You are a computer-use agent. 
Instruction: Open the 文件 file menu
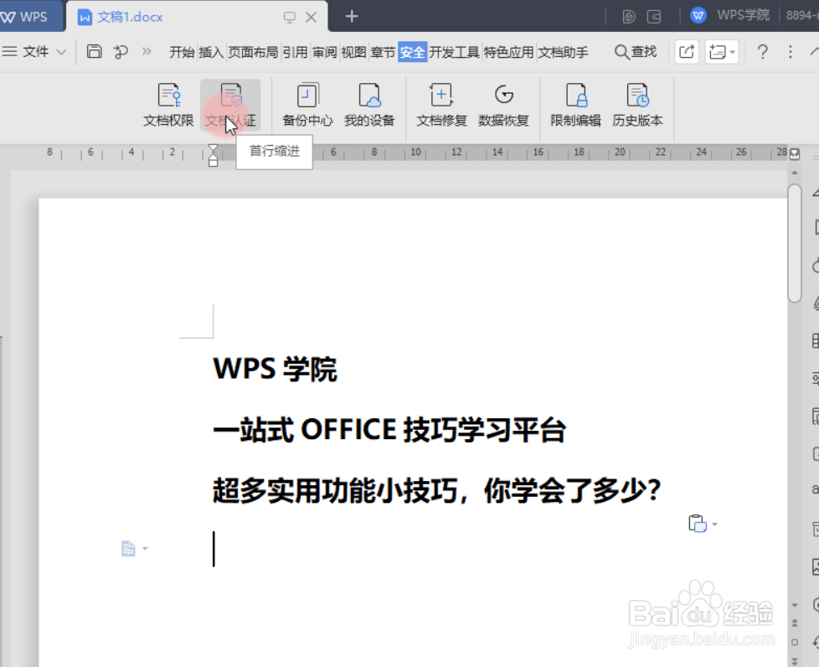coord(35,51)
